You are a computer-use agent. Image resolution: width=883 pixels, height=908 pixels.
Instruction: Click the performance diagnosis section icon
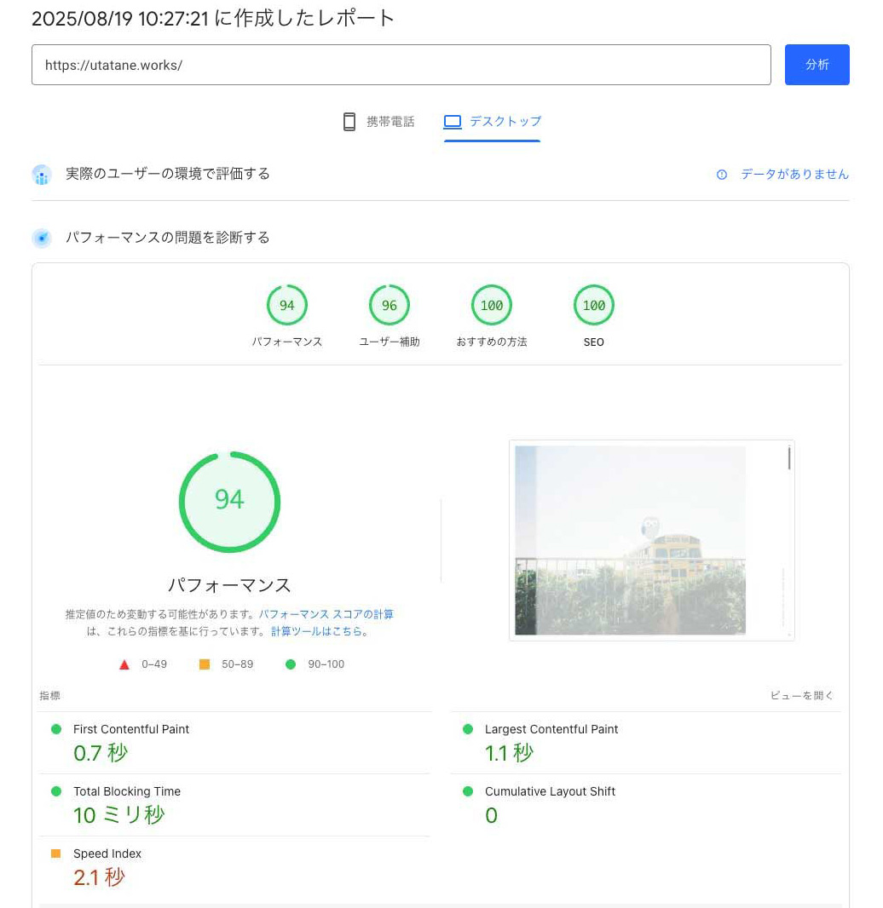pyautogui.click(x=42, y=238)
